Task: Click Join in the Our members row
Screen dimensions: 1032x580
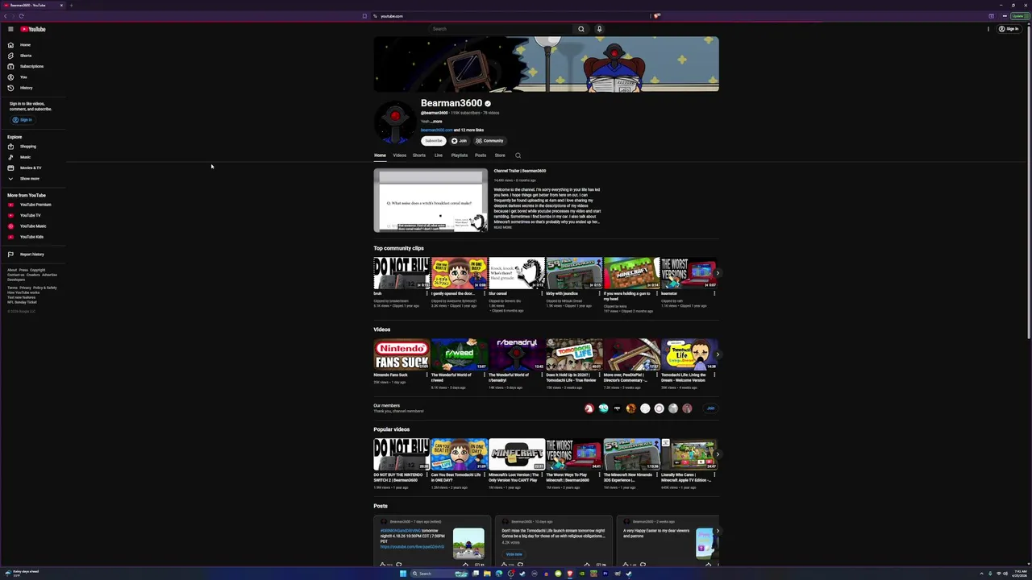Action: click(710, 408)
